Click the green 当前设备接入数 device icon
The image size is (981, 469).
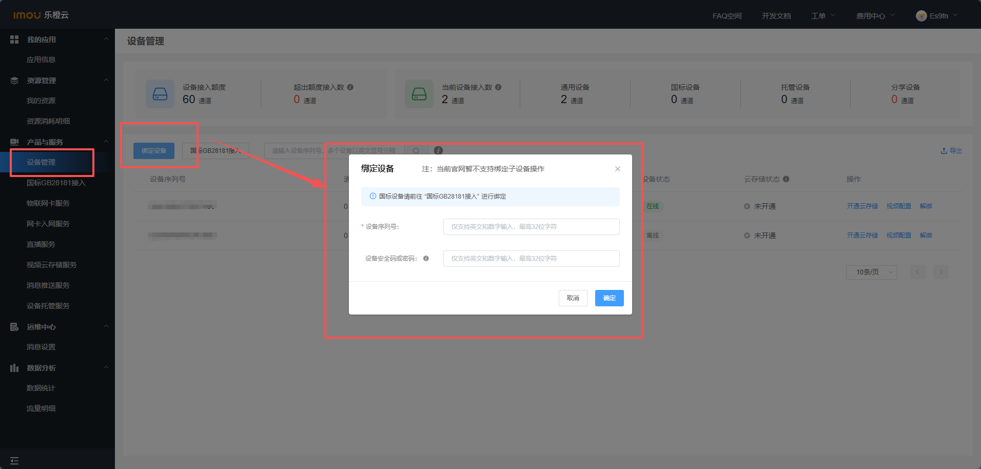(419, 94)
